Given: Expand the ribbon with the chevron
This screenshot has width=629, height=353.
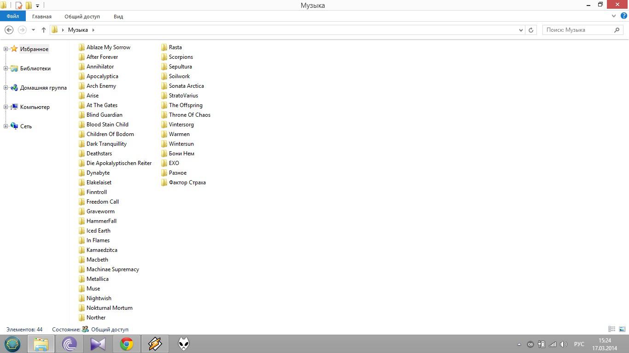Looking at the screenshot, I should coord(613,16).
